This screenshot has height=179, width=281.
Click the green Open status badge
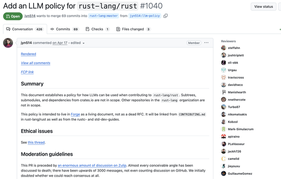tap(13, 16)
